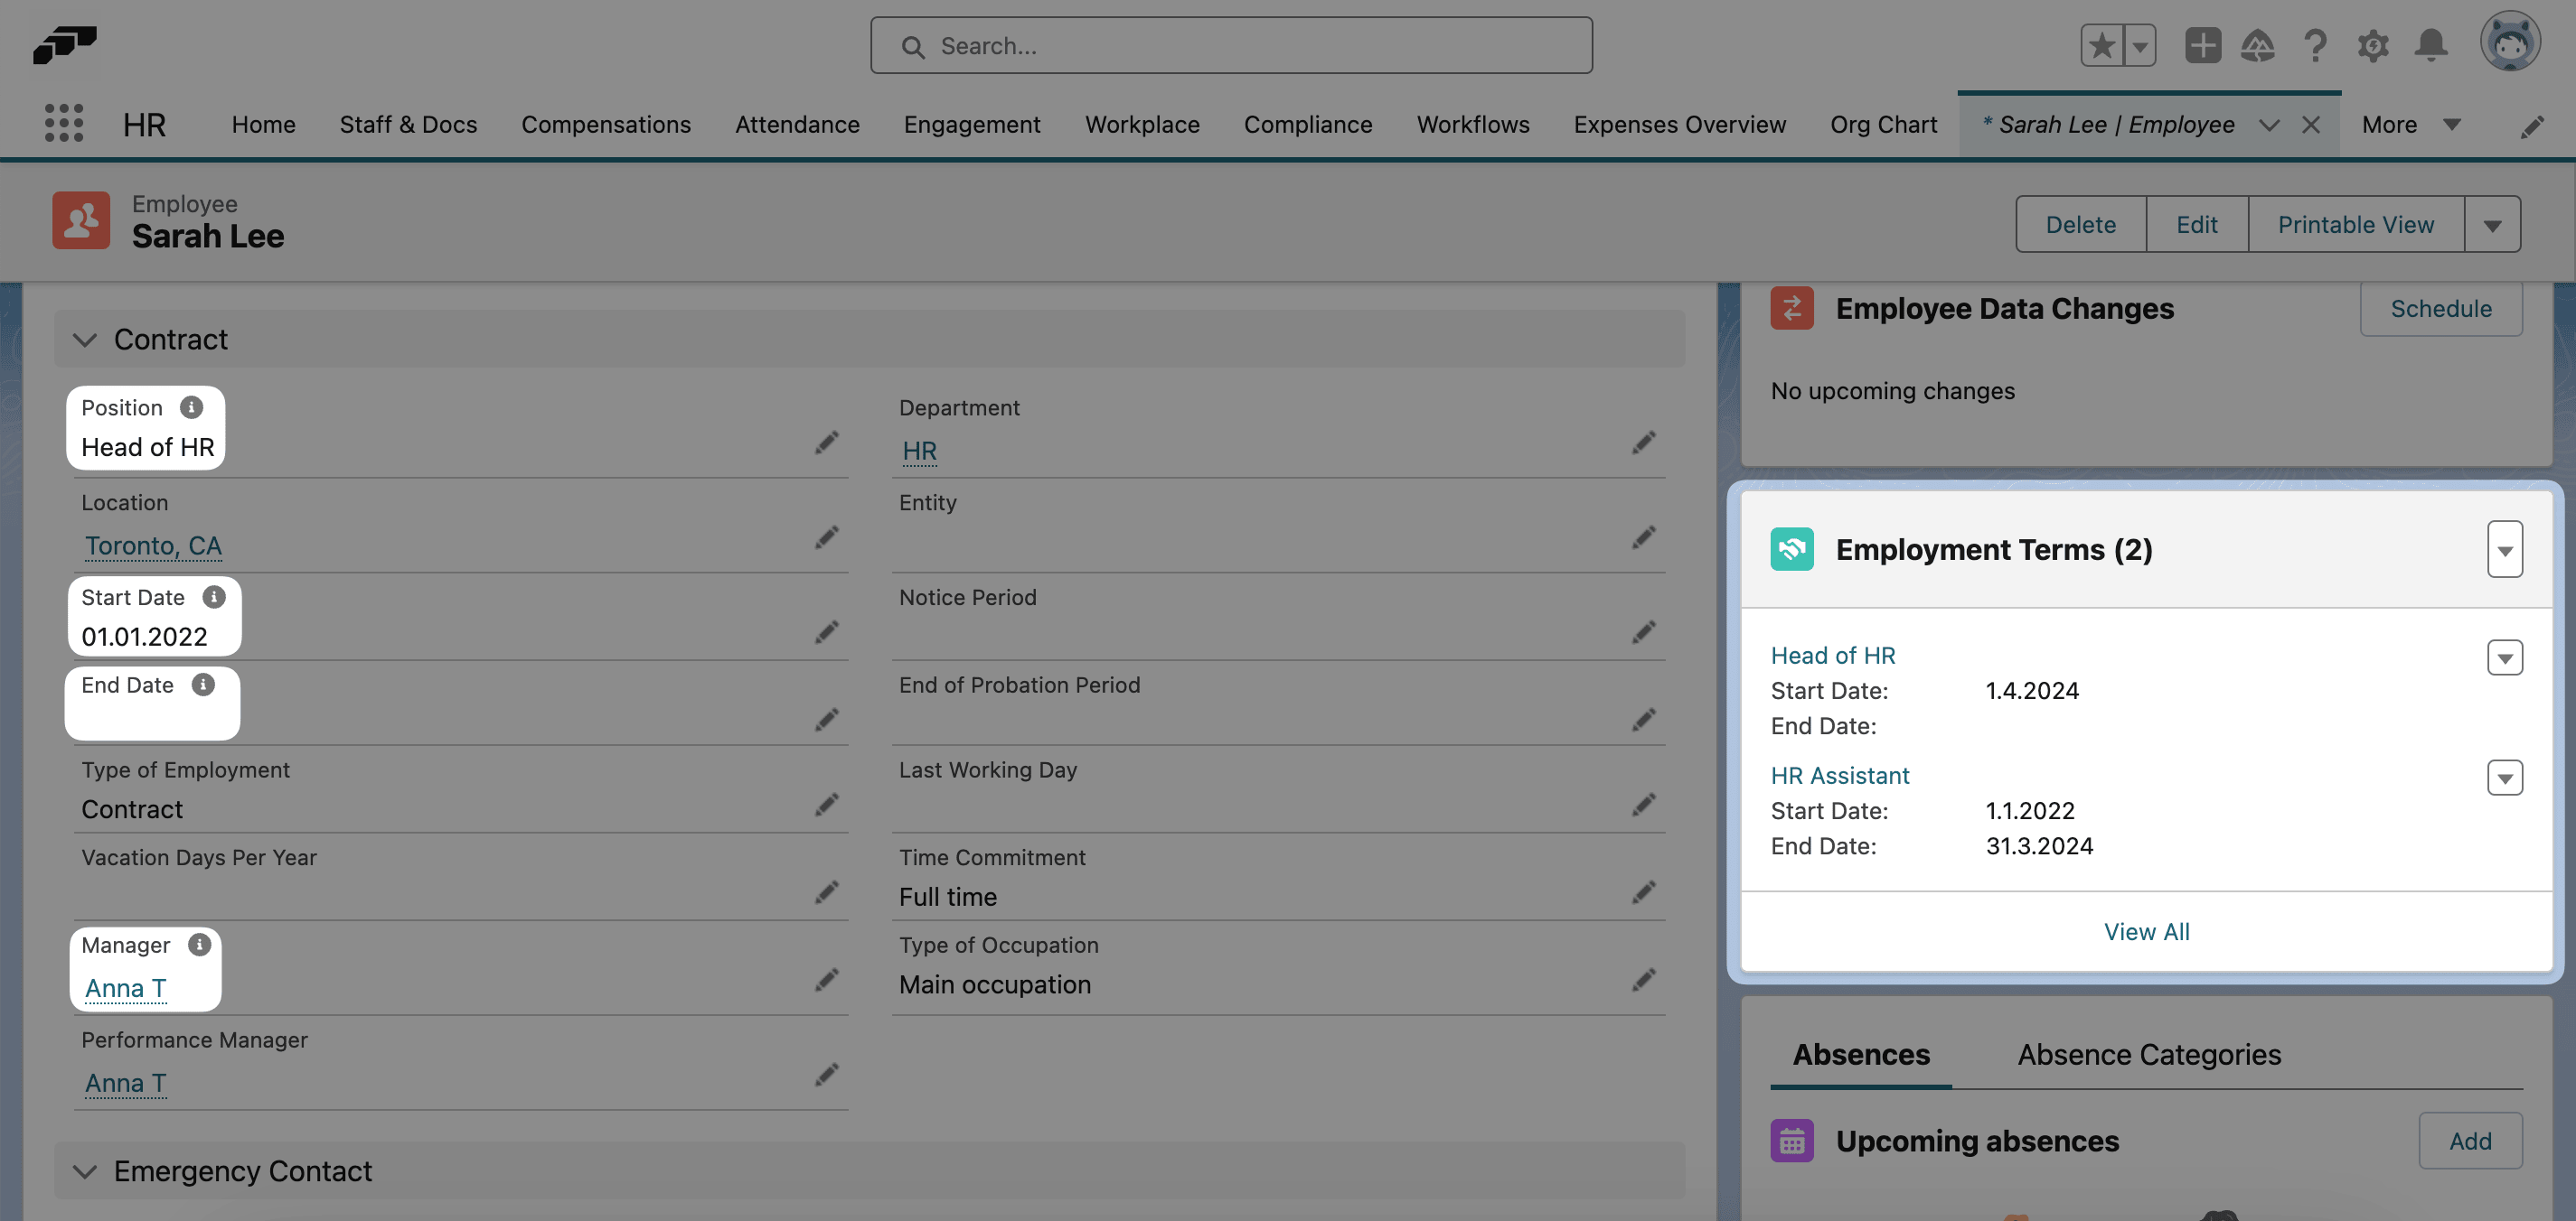
Task: Click the Delete button
Action: (x=2080, y=225)
